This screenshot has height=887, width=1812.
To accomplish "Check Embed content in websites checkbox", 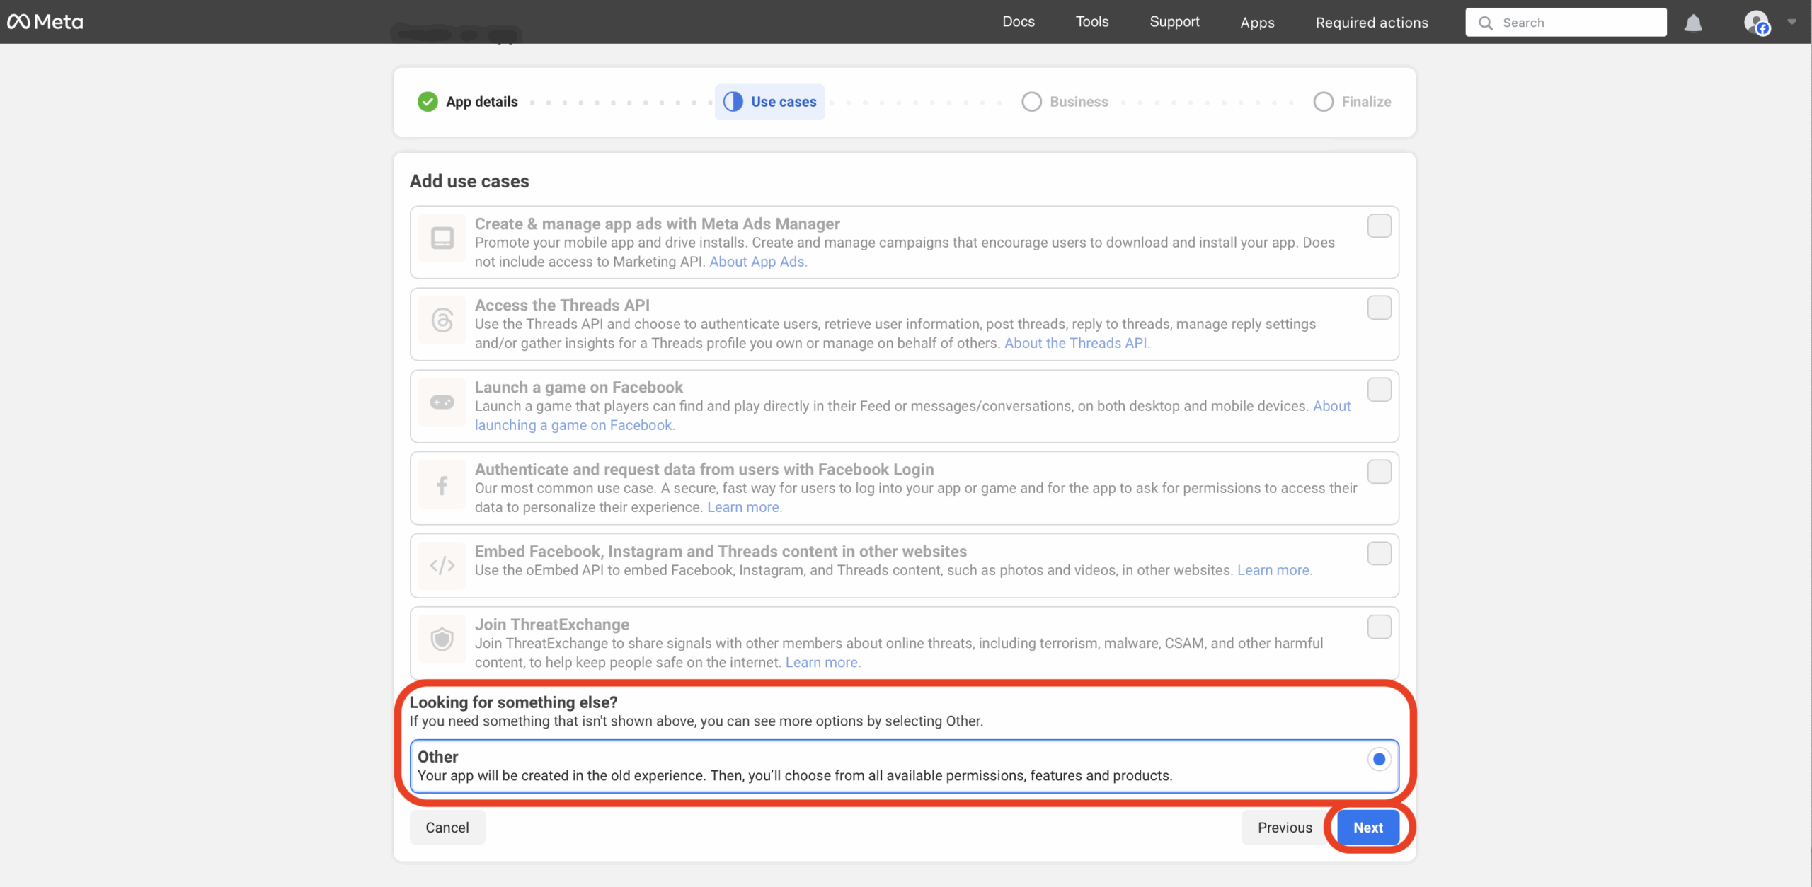I will pyautogui.click(x=1379, y=553).
